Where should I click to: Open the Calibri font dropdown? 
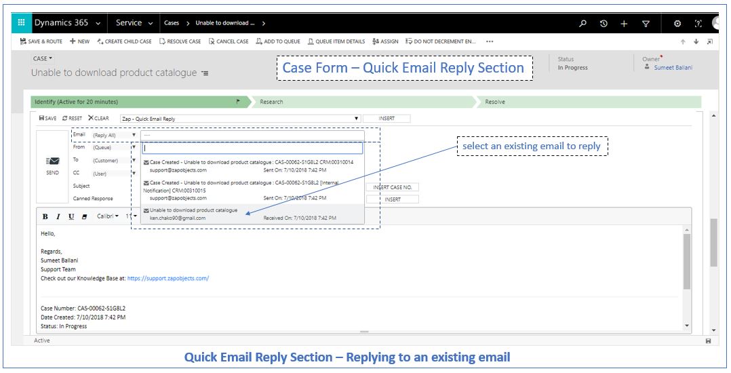pos(108,216)
